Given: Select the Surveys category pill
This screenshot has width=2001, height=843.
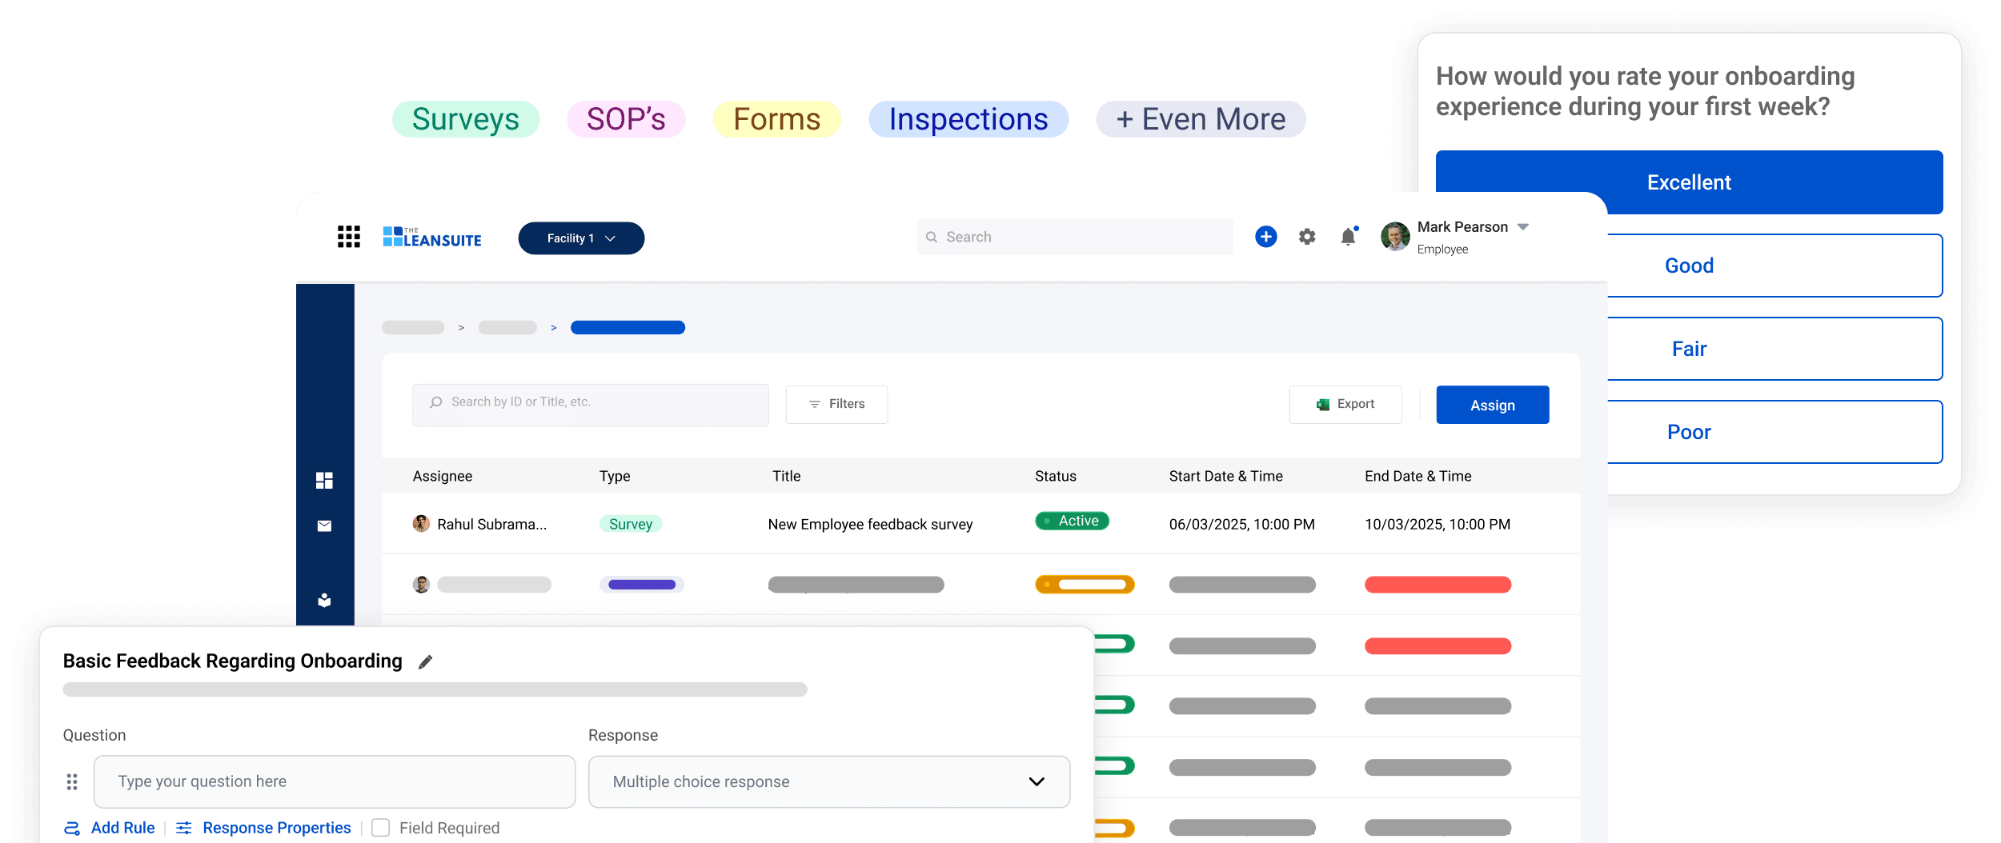Looking at the screenshot, I should pos(465,119).
